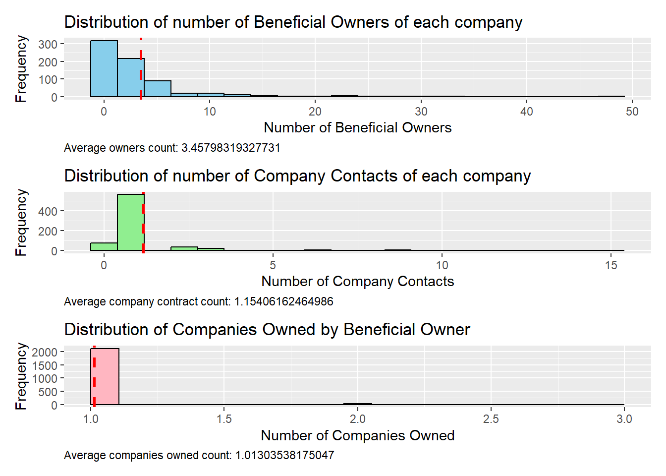The height and width of the screenshot is (476, 666).
Task: Click the 'Average owners count' caption text
Action: coord(172,148)
